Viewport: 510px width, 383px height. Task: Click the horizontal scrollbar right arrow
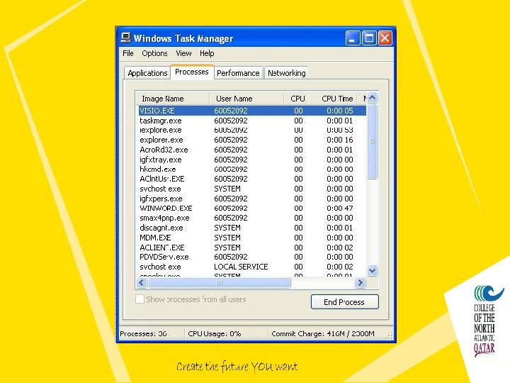[x=360, y=283]
